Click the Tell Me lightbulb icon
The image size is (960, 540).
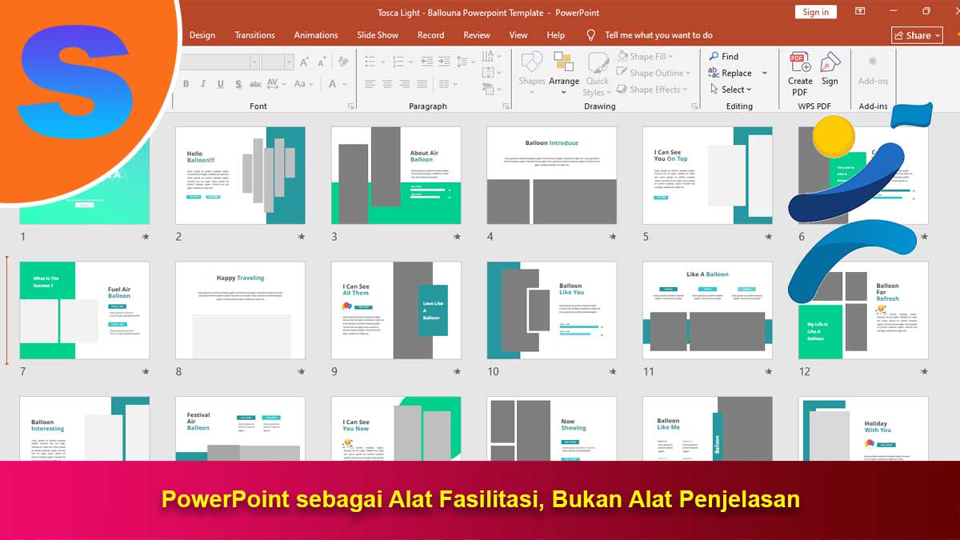tap(591, 35)
